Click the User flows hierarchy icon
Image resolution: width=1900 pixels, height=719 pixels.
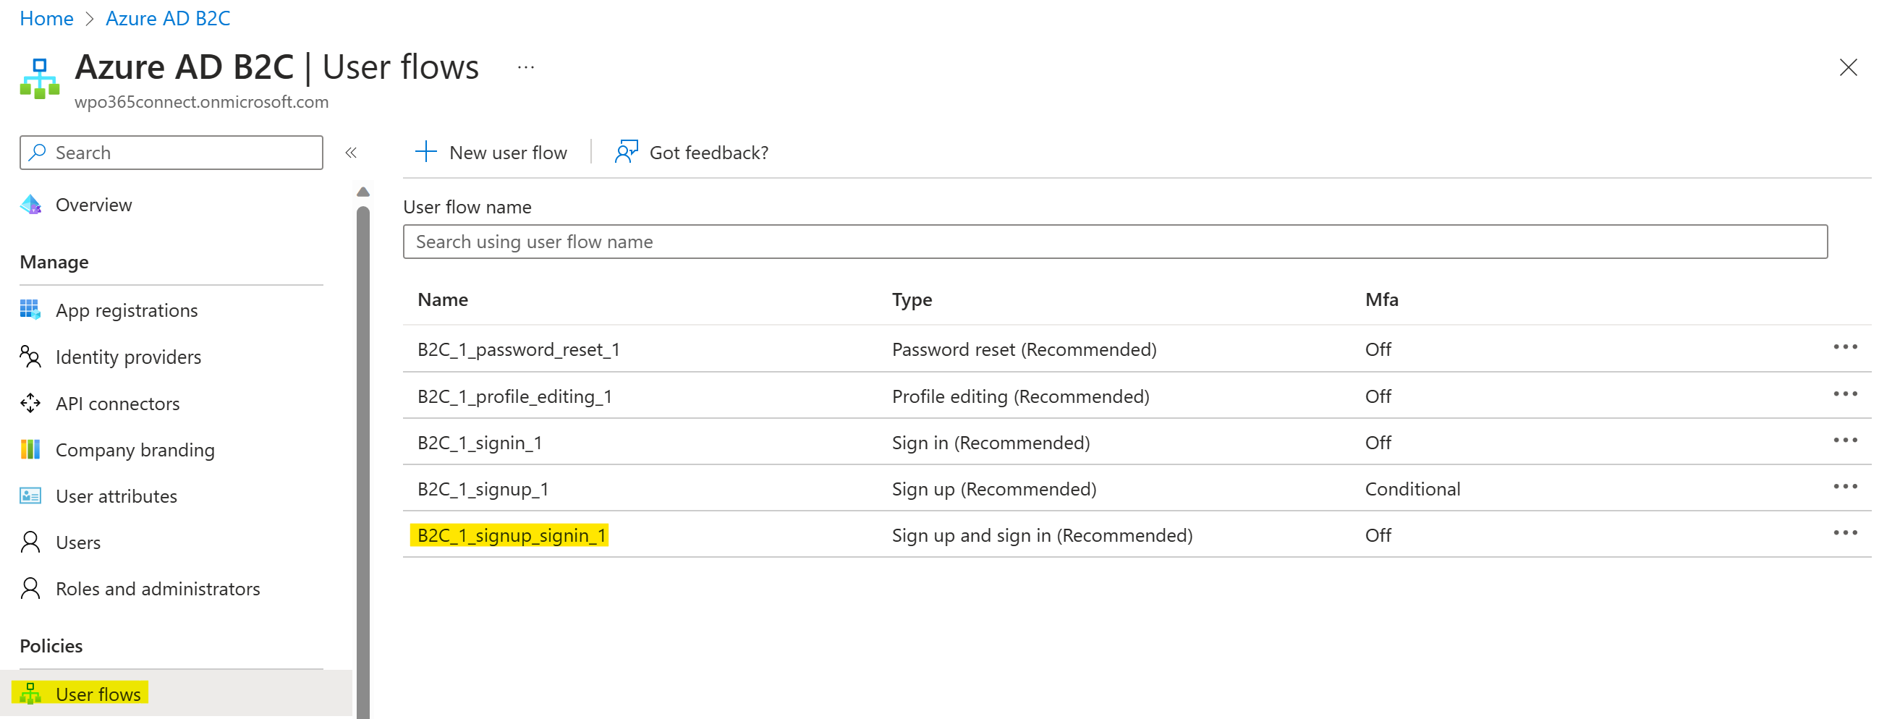click(x=30, y=693)
